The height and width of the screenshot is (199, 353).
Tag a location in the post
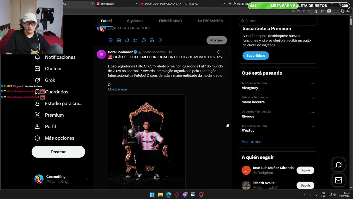[160, 40]
